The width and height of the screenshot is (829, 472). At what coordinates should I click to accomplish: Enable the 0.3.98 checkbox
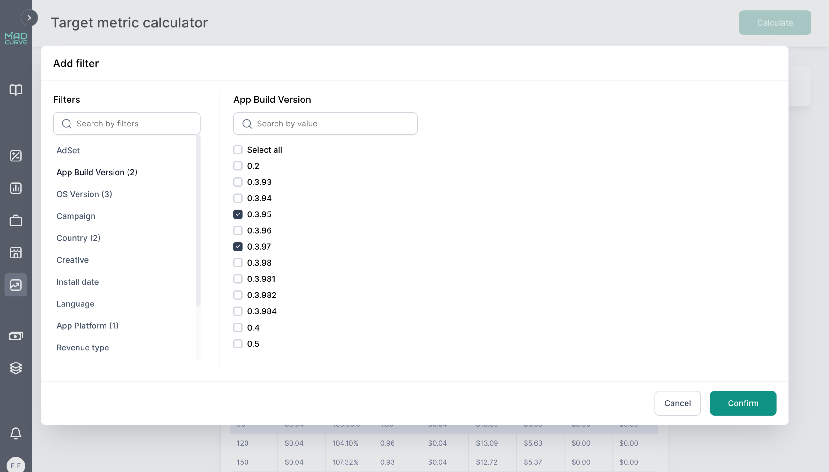point(238,263)
